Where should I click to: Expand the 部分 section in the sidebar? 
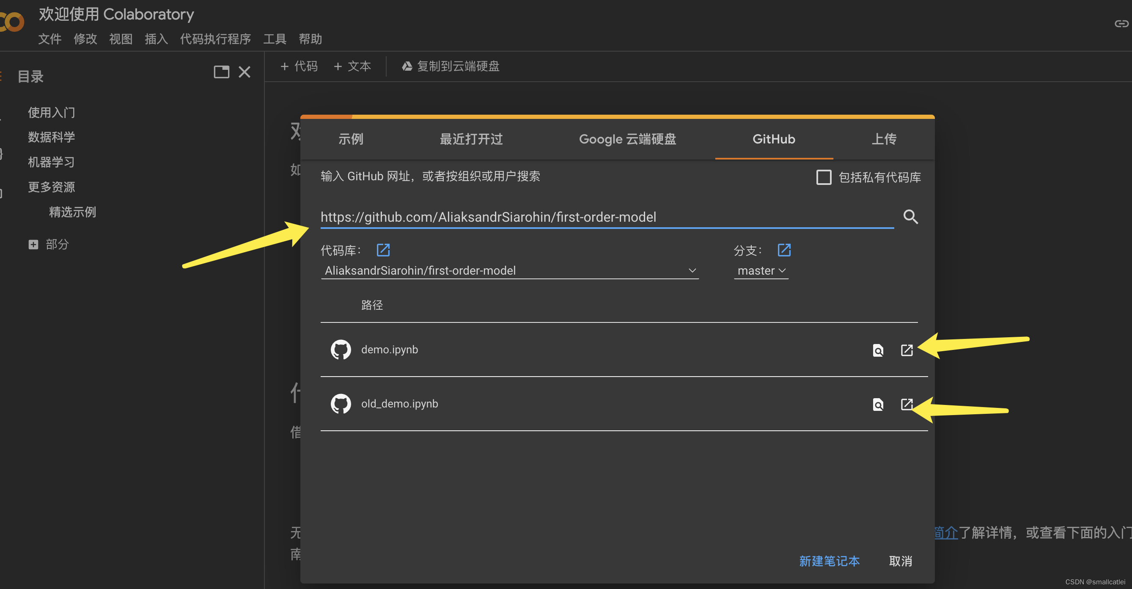point(33,244)
